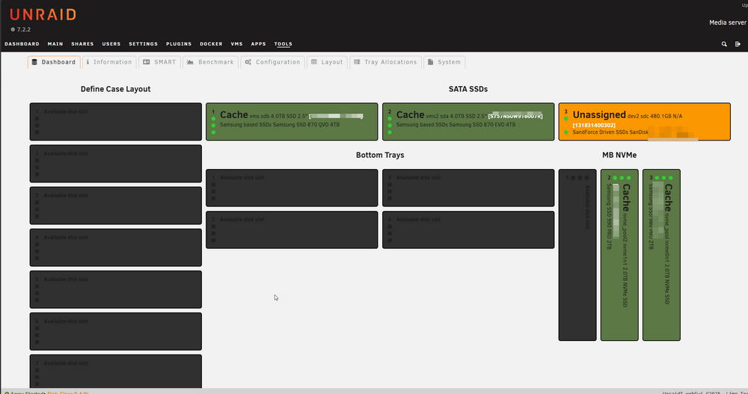The image size is (748, 394).
Task: Open the search magnifier icon in the header
Action: [724, 44]
